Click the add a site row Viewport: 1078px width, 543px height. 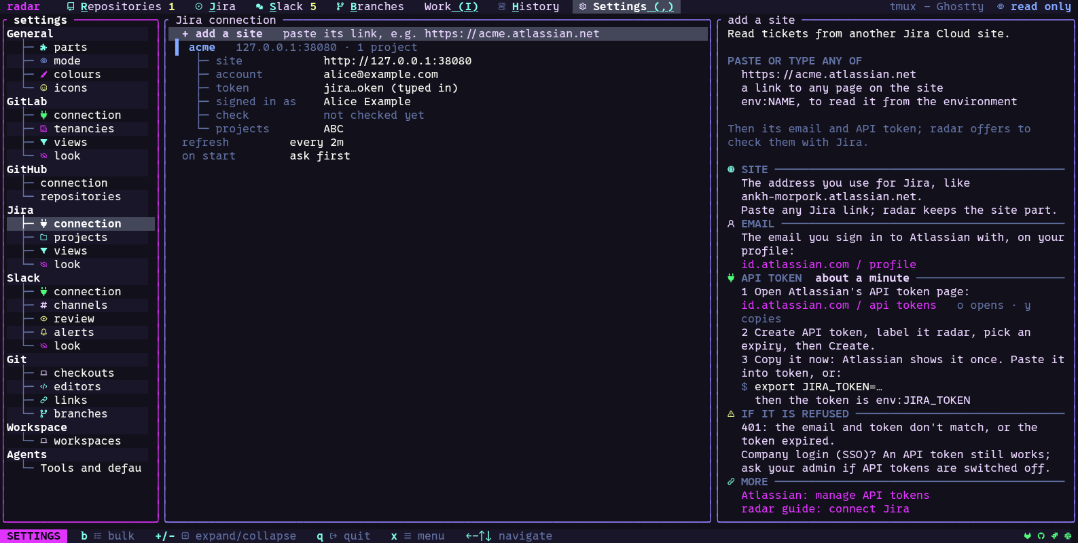438,34
